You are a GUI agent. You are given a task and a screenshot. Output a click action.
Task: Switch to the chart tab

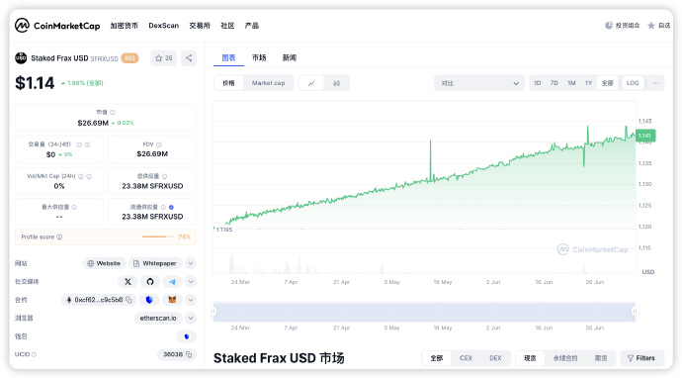click(x=228, y=58)
